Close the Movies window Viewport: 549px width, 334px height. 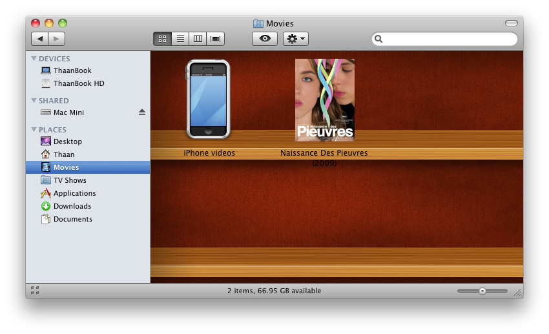click(x=36, y=23)
